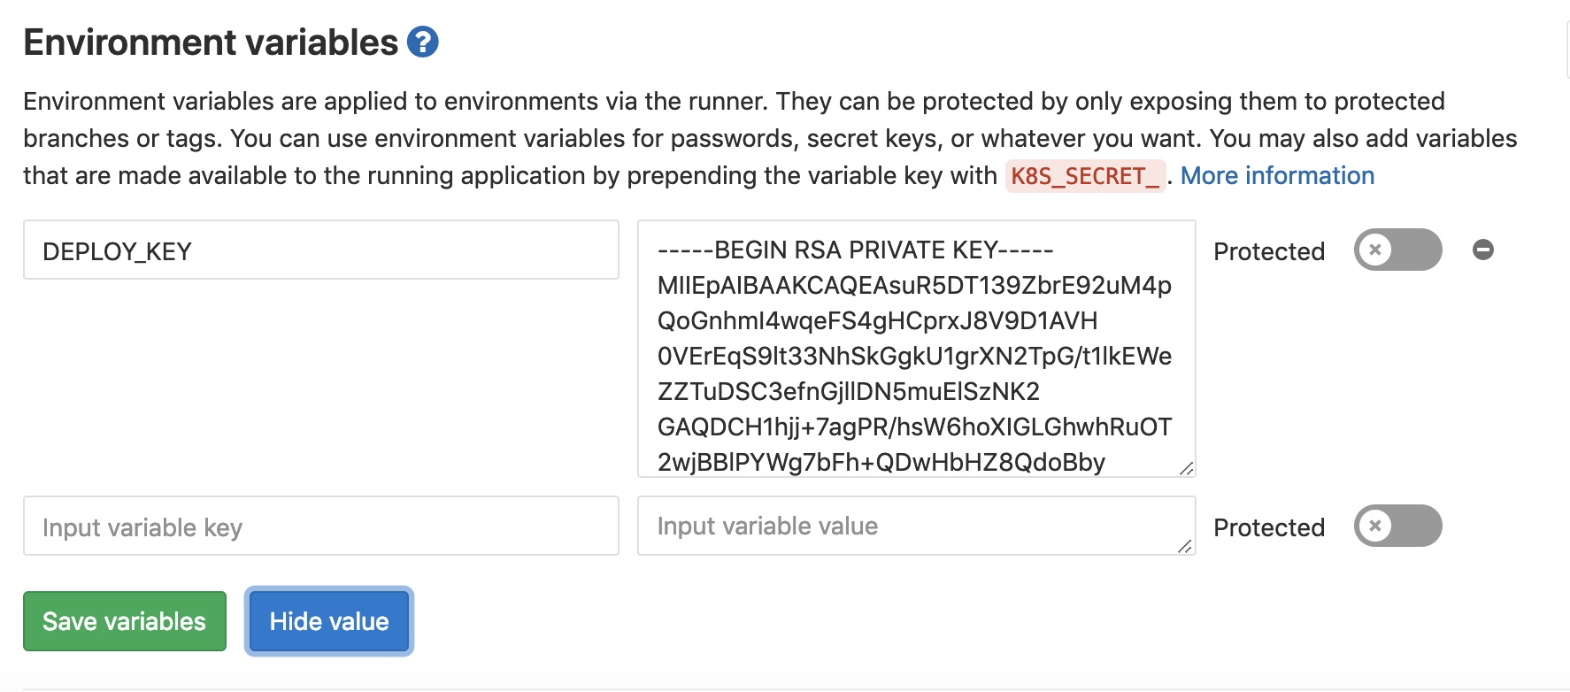Viewport: 1570px width, 692px height.
Task: Remove the DEPLOY_KEY variable with minus icon
Action: point(1483,250)
